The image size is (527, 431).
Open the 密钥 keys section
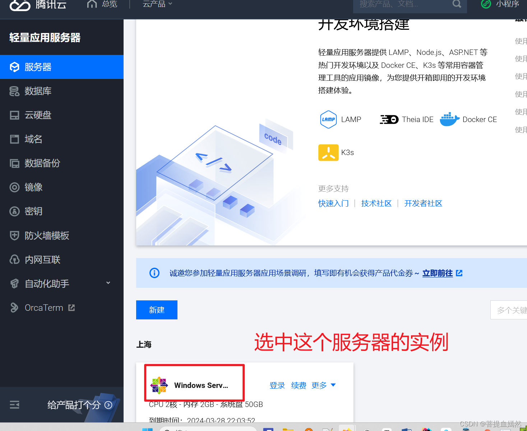tap(62, 211)
